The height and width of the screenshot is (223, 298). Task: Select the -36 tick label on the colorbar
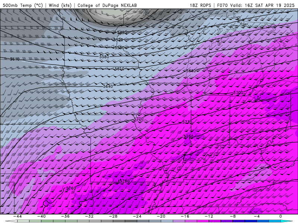coord(65,216)
